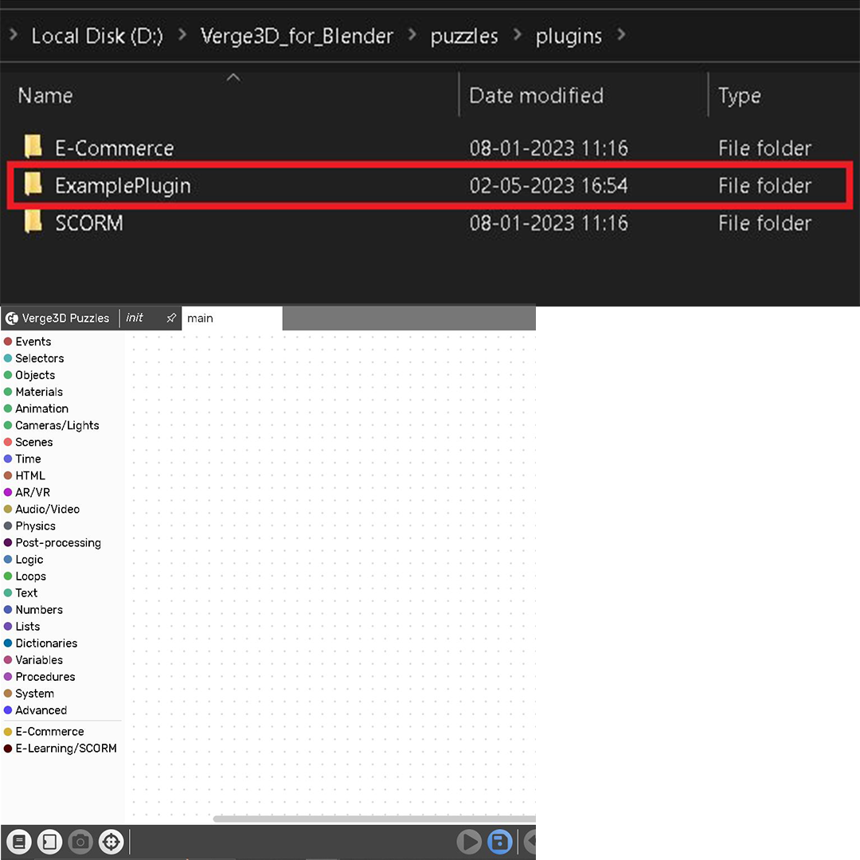860x860 pixels.
Task: Click the date 02-05-2023 16:54 of ExamplePlugin
Action: pyautogui.click(x=549, y=186)
